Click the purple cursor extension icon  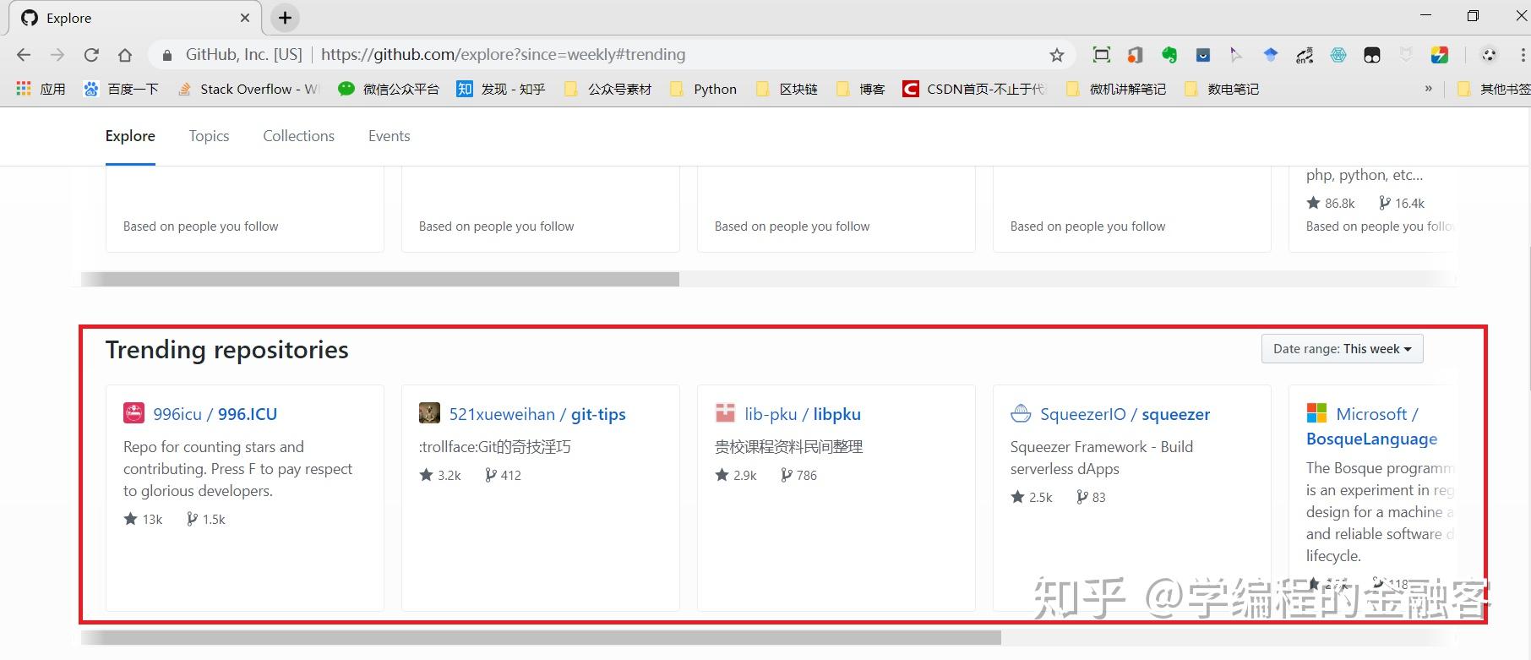pyautogui.click(x=1236, y=55)
